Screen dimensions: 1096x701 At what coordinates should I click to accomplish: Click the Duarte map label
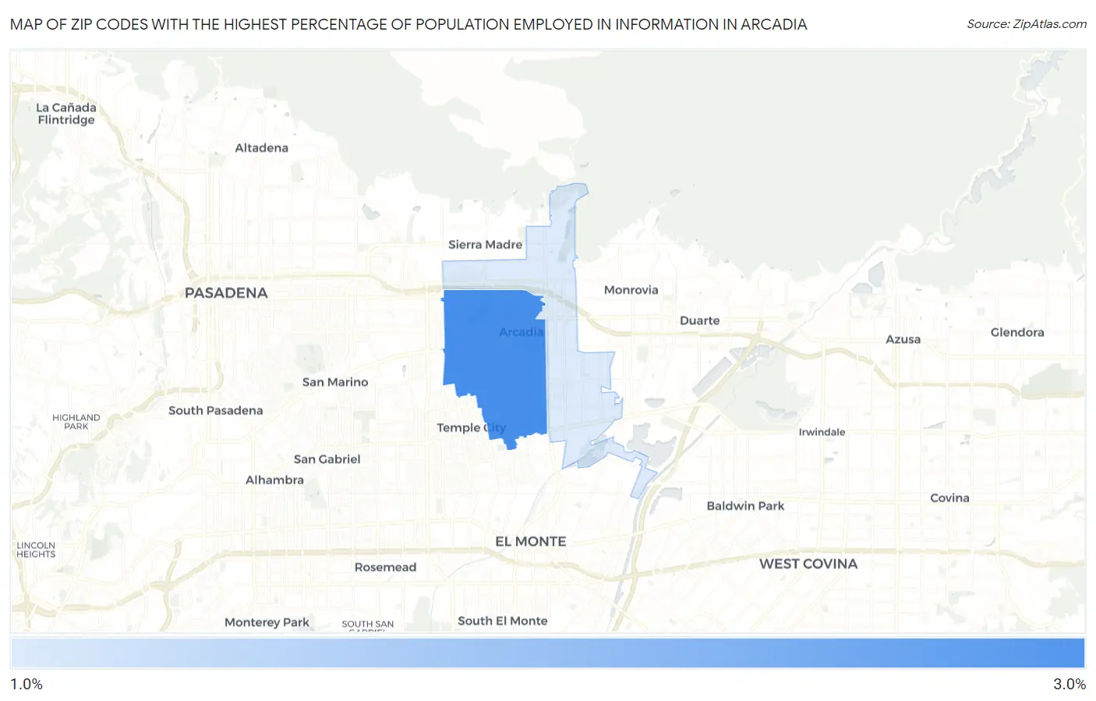pyautogui.click(x=700, y=320)
